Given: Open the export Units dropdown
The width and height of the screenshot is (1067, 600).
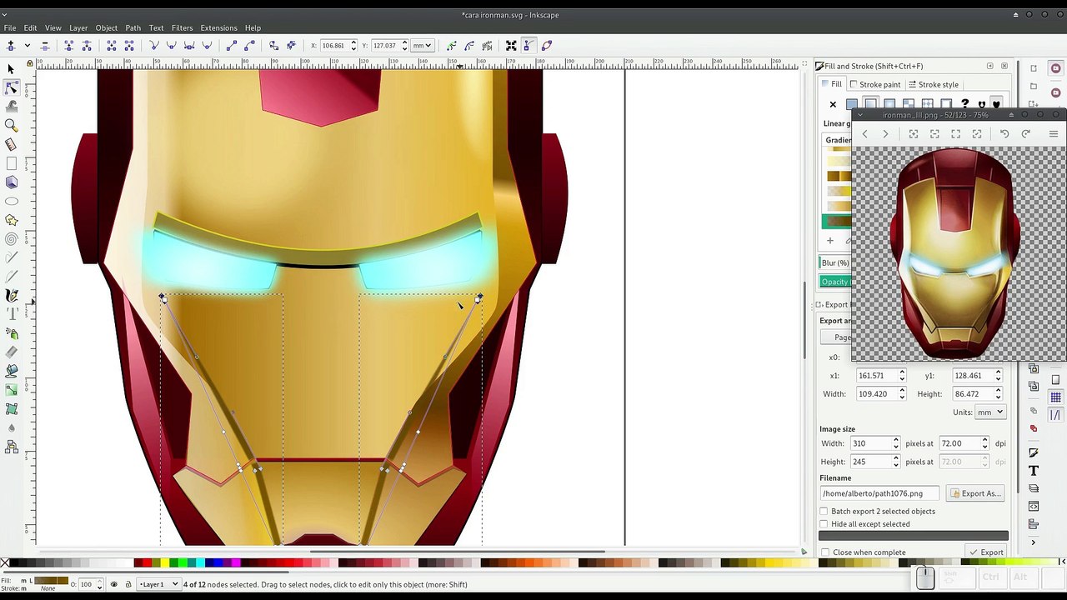Looking at the screenshot, I should coord(990,412).
